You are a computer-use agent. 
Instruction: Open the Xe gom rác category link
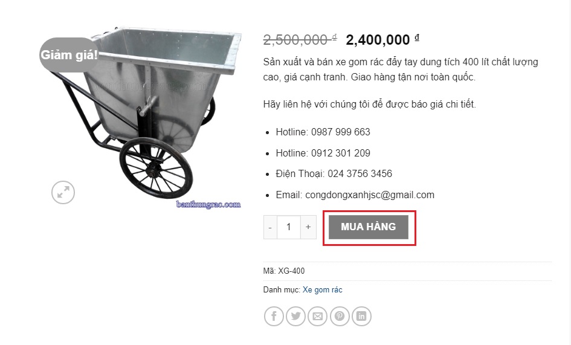(x=322, y=289)
